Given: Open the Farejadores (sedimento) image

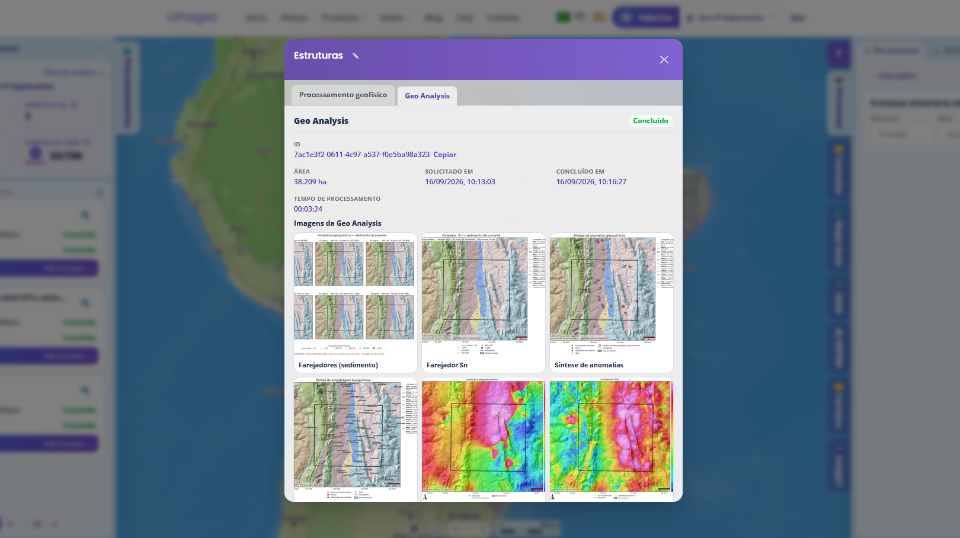Looking at the screenshot, I should [356, 303].
